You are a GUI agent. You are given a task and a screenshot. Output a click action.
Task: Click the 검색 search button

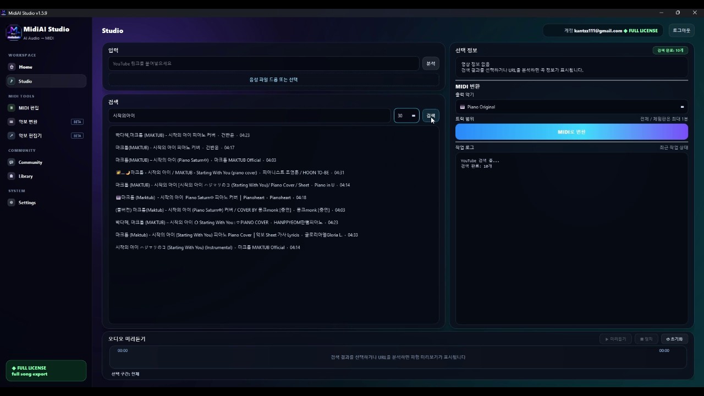[x=431, y=116]
